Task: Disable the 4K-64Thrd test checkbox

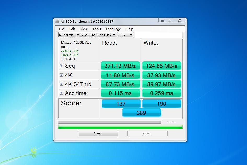Action: [61, 84]
